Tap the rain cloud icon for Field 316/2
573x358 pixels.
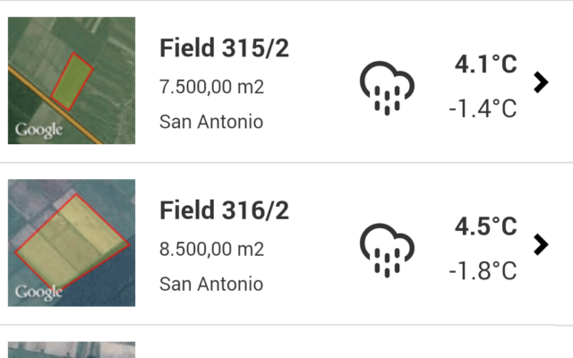[x=387, y=251]
